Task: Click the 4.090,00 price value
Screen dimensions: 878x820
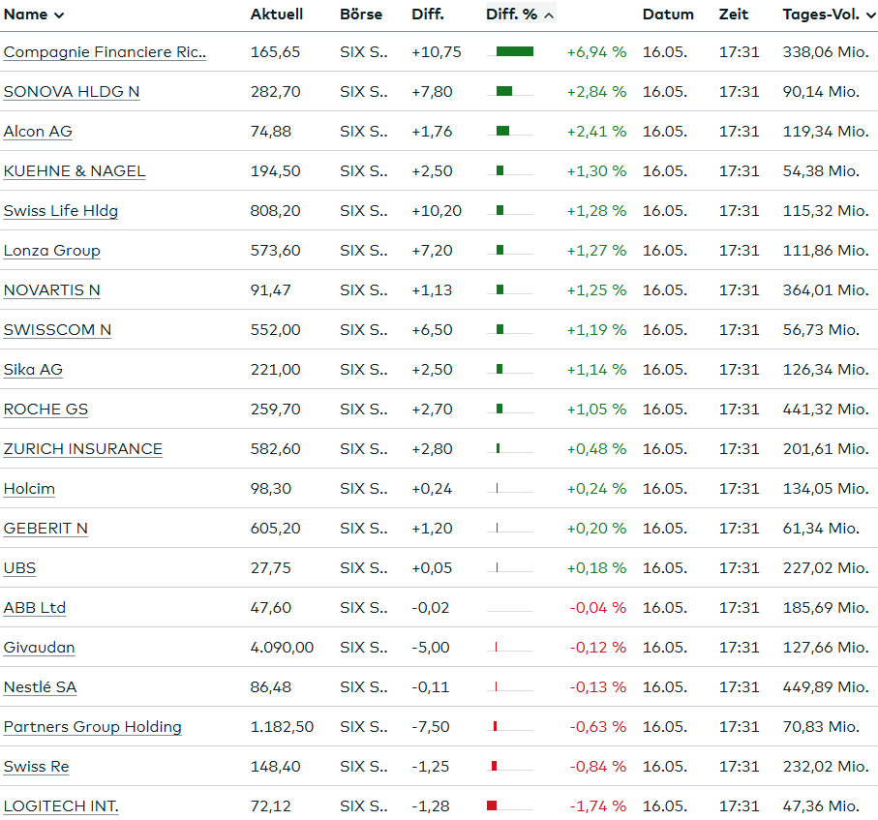Action: 282,648
